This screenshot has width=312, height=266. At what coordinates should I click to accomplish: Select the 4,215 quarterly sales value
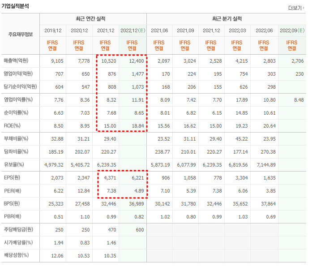242,61
